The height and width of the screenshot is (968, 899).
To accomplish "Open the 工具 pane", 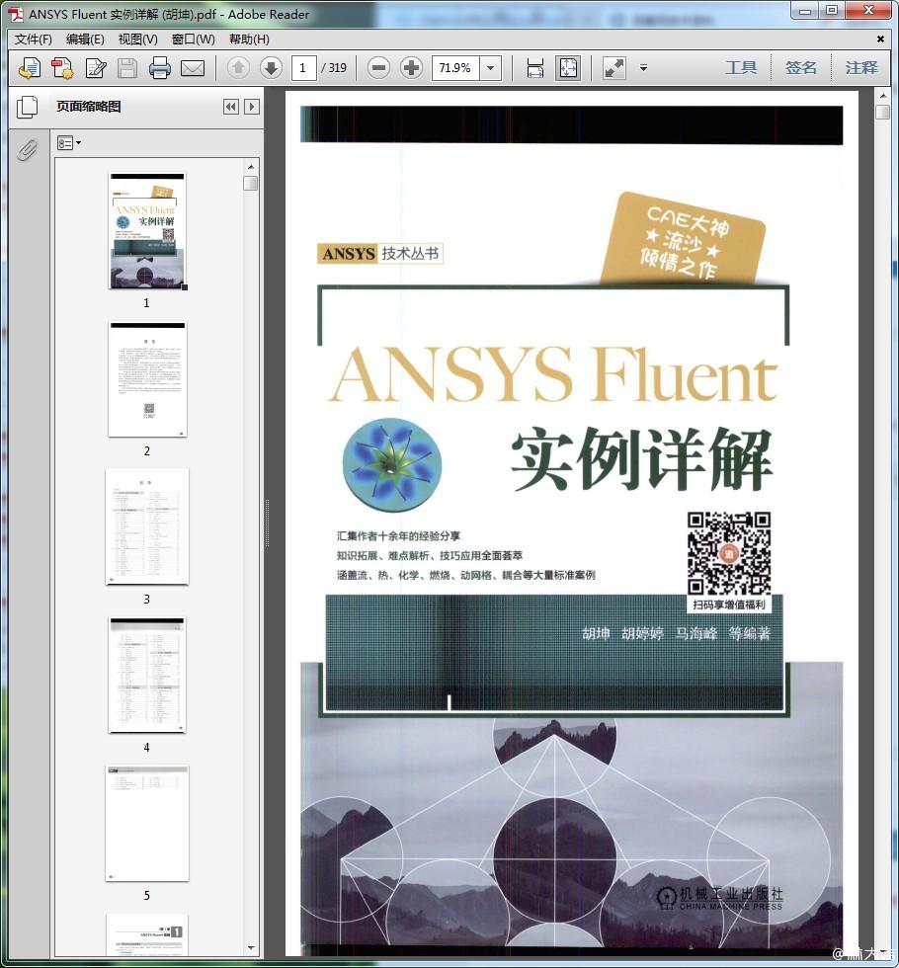I will pos(741,68).
